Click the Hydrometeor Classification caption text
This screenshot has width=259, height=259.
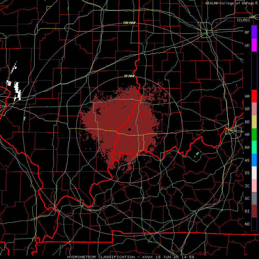(101, 257)
